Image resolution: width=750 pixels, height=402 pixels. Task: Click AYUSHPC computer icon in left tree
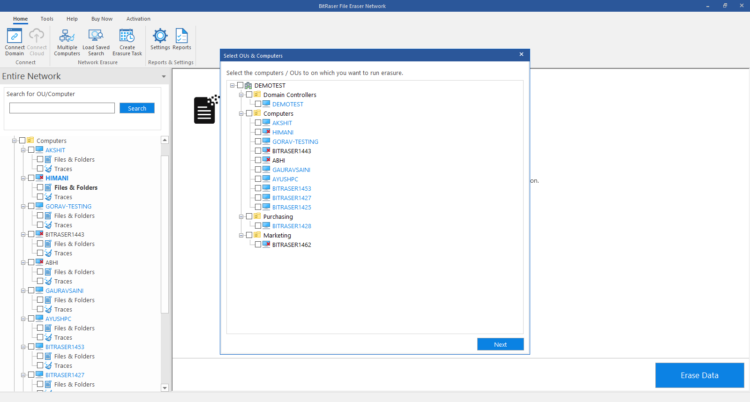(x=39, y=318)
